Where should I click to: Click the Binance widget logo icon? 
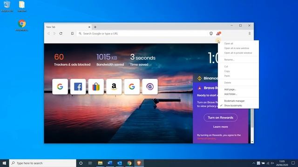[199, 78]
